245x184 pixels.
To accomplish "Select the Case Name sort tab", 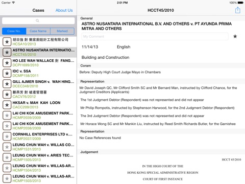I will (x=38, y=31).
